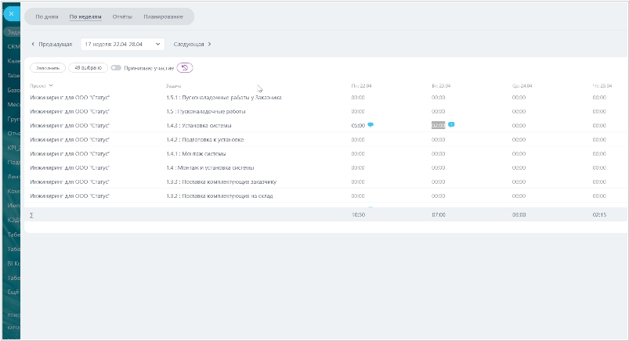Open comment bubble next to 05:00 entry
This screenshot has width=629, height=341.
click(x=371, y=125)
